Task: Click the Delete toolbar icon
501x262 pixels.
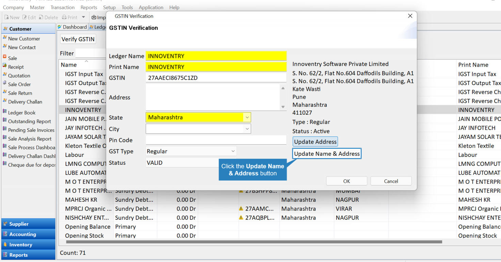Action: pyautogui.click(x=41, y=17)
